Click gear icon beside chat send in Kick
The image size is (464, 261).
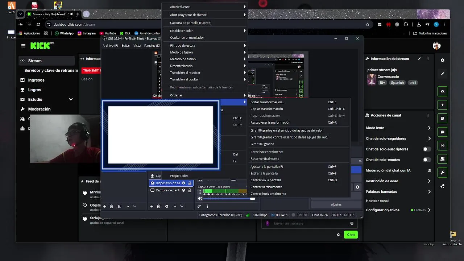(x=338, y=235)
